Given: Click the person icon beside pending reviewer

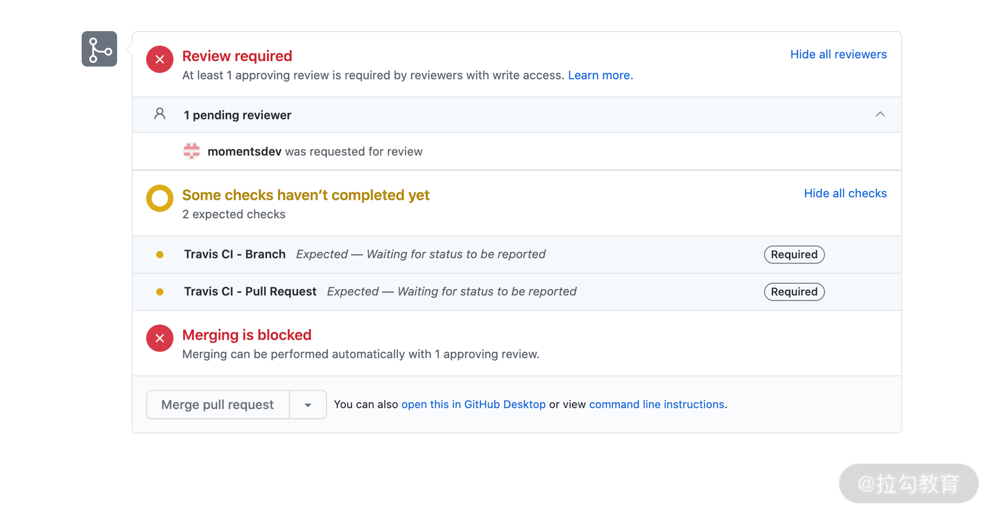Looking at the screenshot, I should click(x=159, y=114).
